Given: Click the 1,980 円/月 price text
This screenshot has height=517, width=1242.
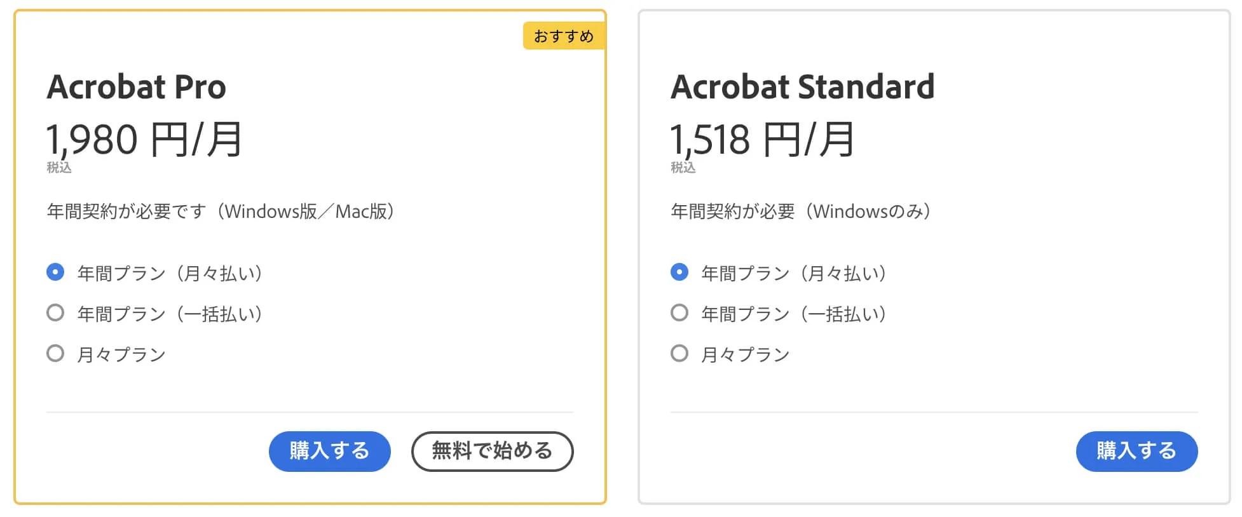Looking at the screenshot, I should 144,138.
